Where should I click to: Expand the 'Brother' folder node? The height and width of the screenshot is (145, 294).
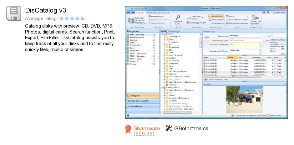tap(165, 96)
